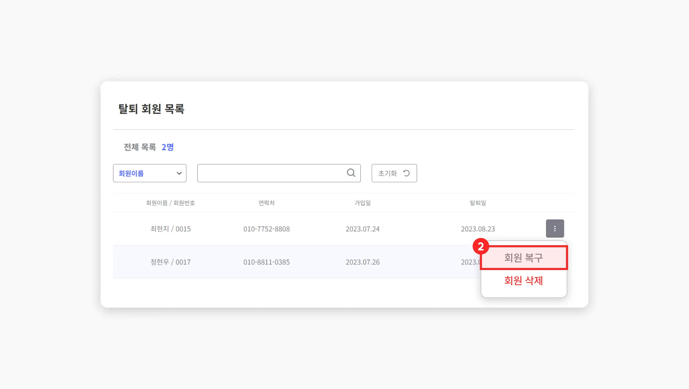
Task: Click the 회원이름 / 회원번호 column header
Action: (170, 203)
